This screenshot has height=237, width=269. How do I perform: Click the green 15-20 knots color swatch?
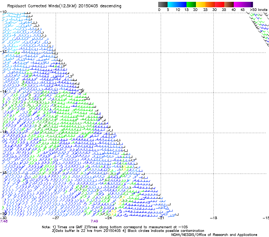click(x=191, y=4)
